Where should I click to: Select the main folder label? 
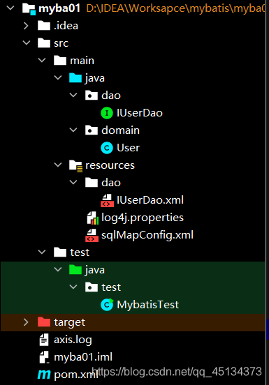pyautogui.click(x=82, y=61)
